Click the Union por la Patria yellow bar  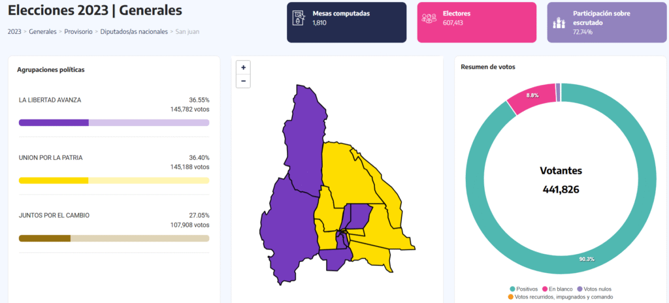point(114,180)
